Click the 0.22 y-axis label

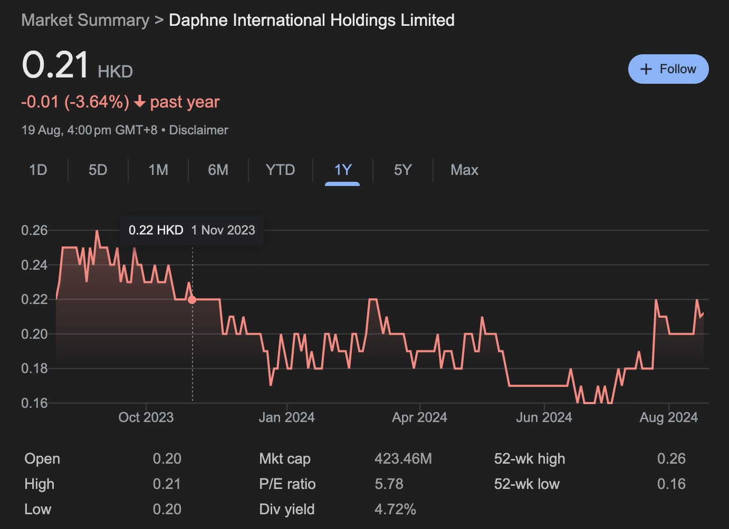[x=34, y=299]
